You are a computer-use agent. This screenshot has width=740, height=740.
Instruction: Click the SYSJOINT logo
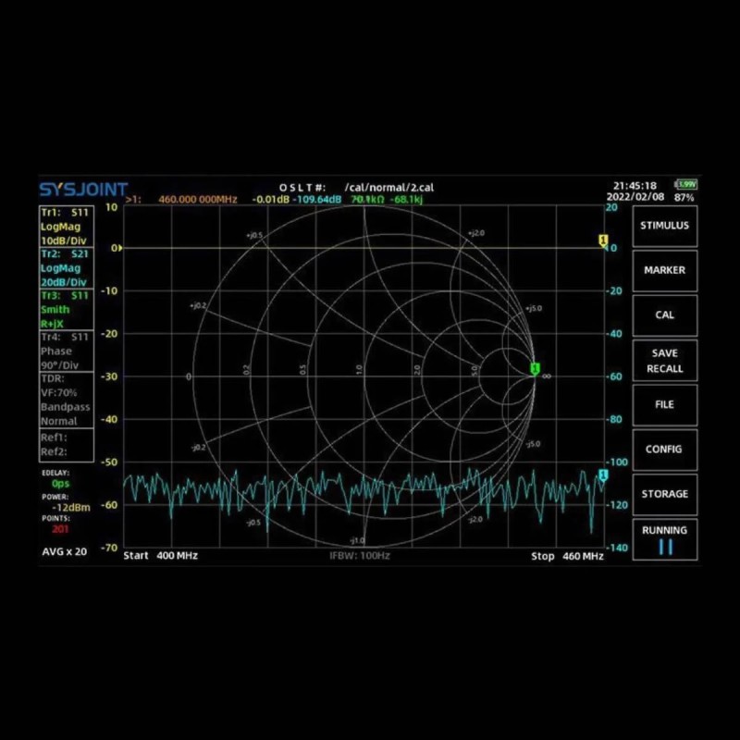click(83, 190)
